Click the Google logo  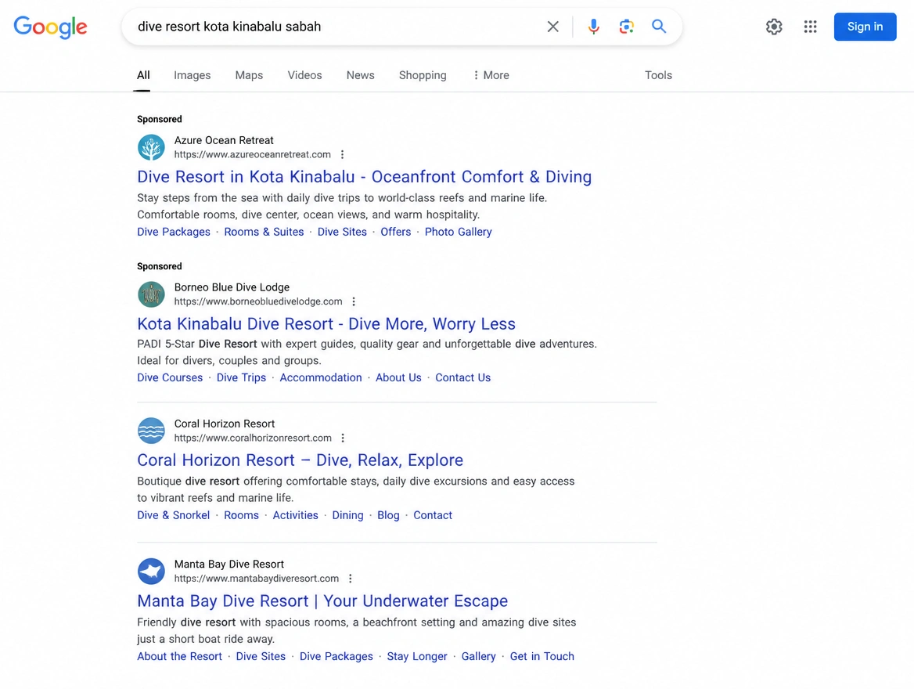[x=50, y=27]
